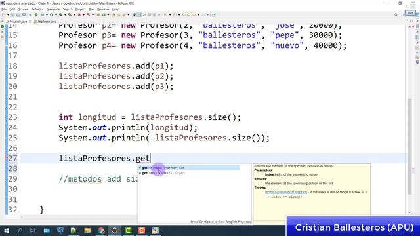Click the Save toolbar icon
Screen dimensions: 420x236
12,15
